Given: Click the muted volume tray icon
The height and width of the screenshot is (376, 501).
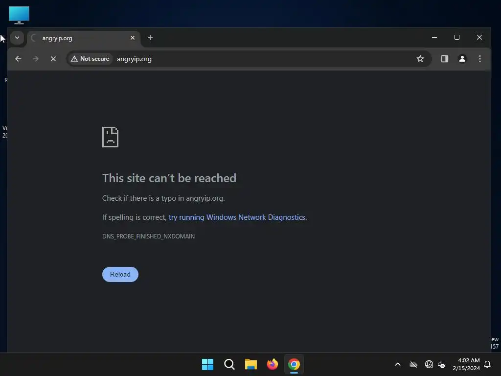Looking at the screenshot, I should [441, 364].
